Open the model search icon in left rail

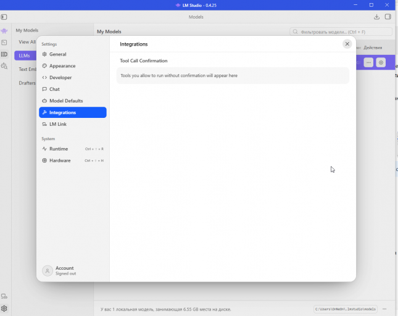tap(4, 66)
